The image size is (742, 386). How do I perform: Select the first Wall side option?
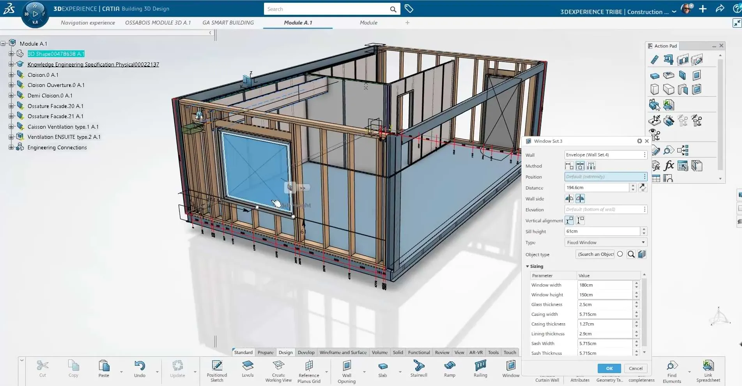coord(569,198)
